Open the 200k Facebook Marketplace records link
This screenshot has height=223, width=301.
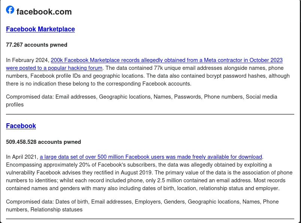(x=167, y=60)
